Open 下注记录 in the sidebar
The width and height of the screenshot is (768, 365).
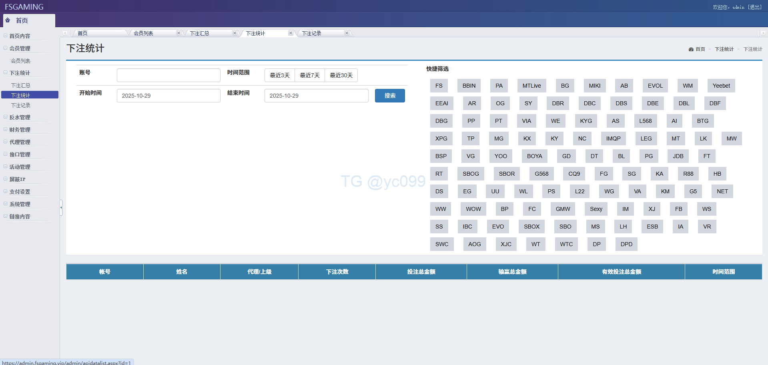pos(21,105)
